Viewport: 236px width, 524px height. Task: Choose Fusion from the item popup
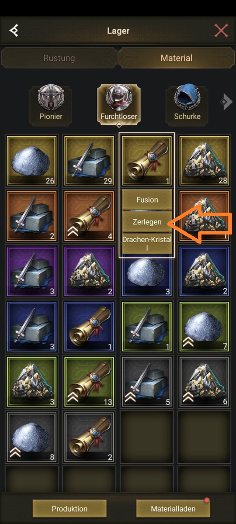(147, 200)
